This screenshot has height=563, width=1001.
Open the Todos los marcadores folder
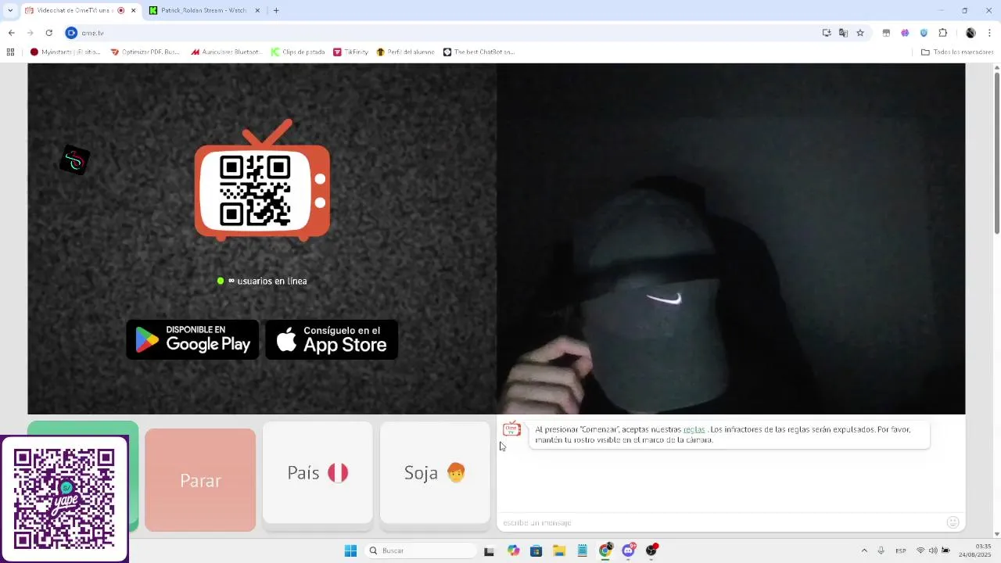click(957, 52)
